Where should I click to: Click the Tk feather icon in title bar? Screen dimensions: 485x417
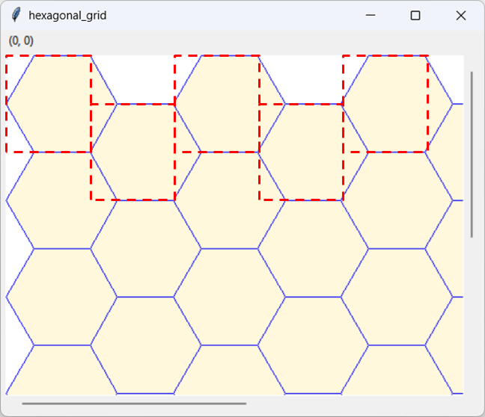pos(16,15)
